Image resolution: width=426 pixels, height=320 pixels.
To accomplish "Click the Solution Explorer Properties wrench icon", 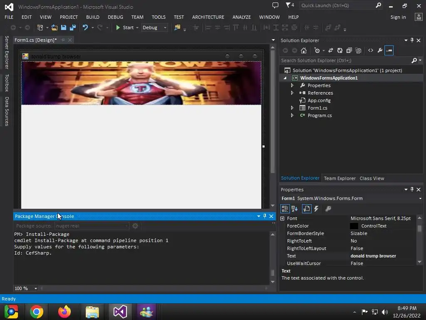I will [380, 50].
